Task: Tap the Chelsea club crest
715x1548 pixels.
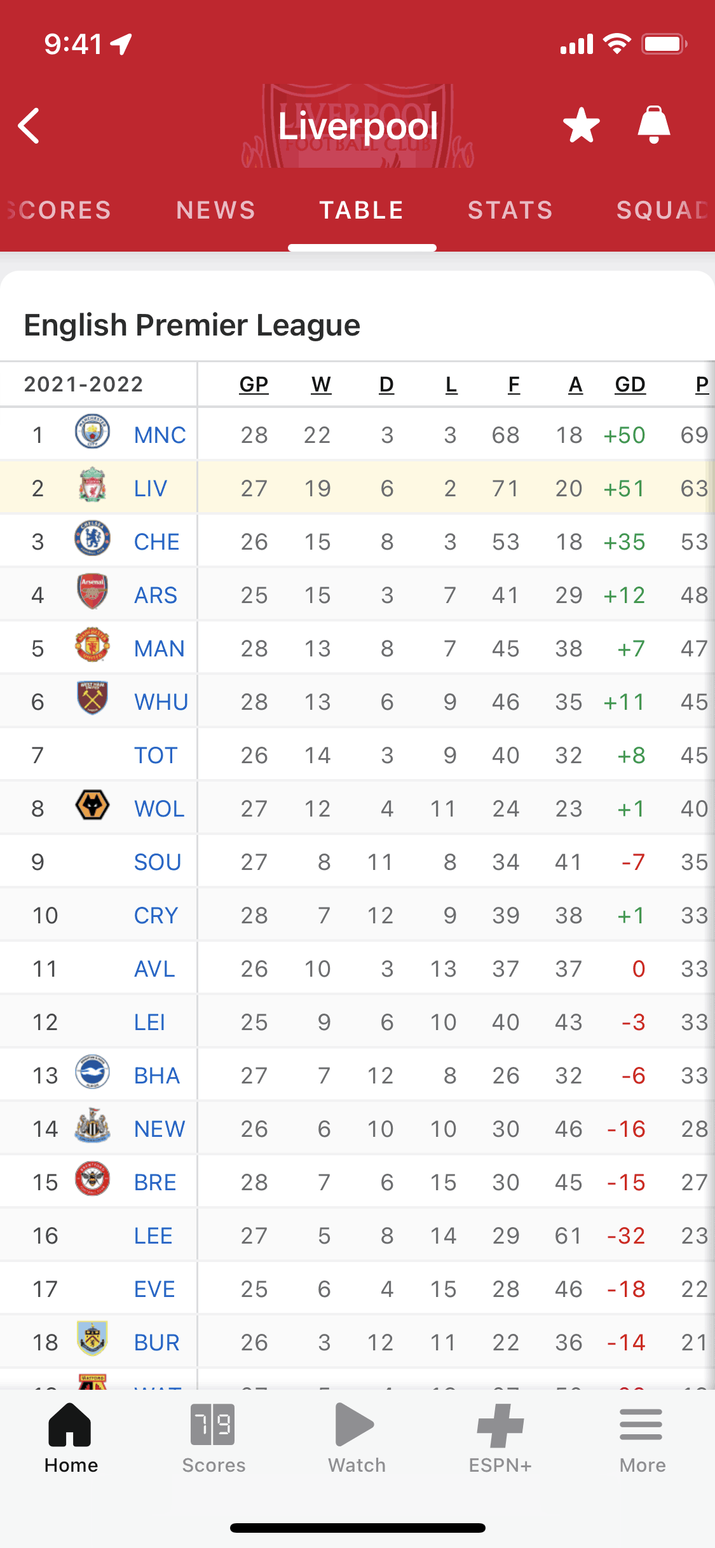Action: (x=92, y=539)
